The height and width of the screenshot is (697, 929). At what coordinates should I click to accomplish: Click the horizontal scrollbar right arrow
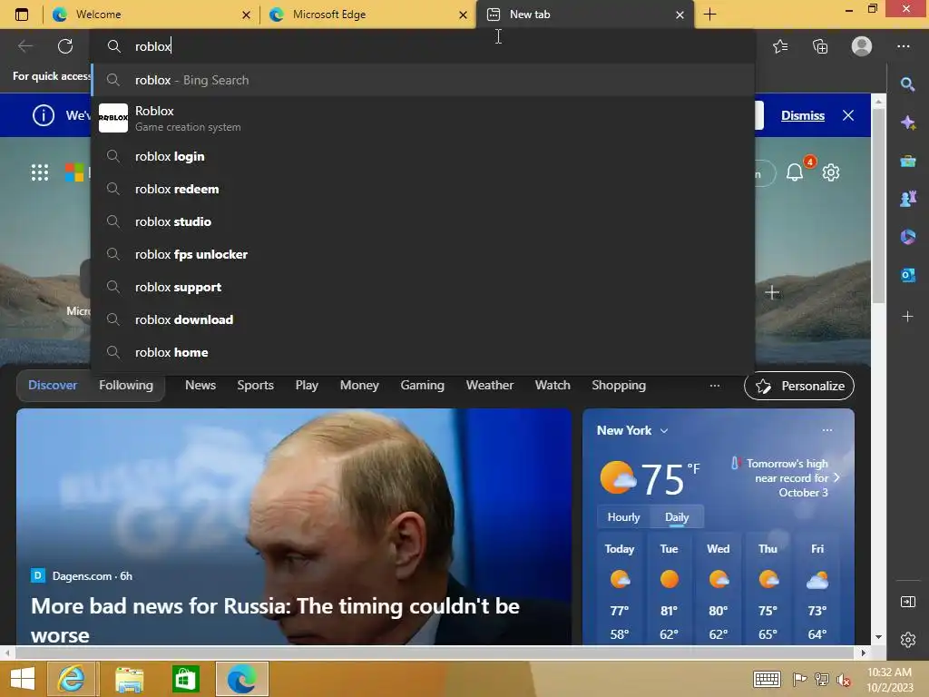864,653
